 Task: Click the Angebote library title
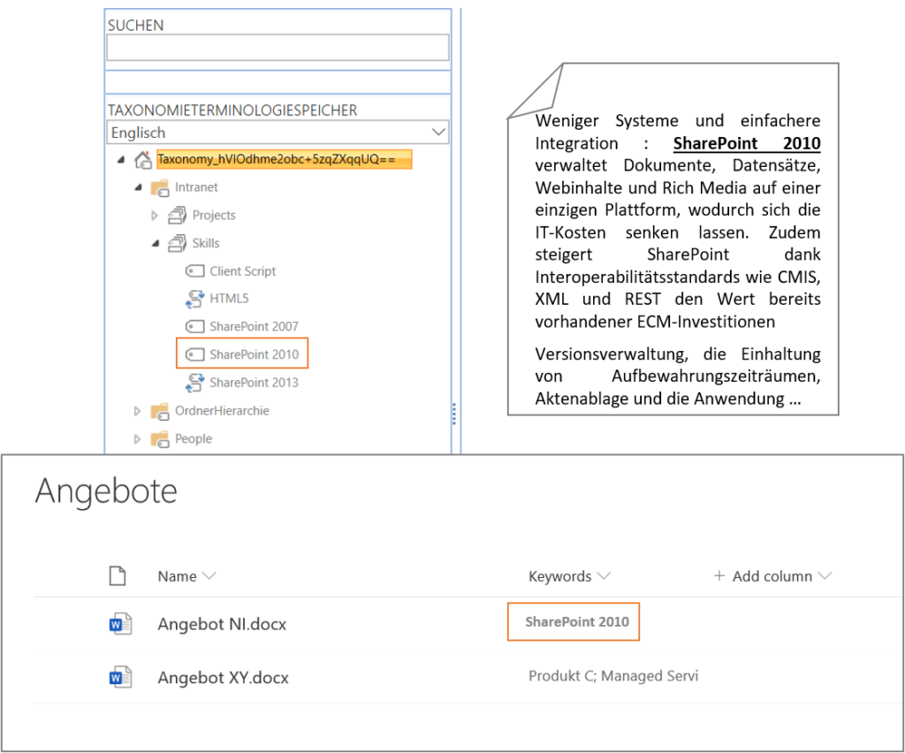point(106,491)
